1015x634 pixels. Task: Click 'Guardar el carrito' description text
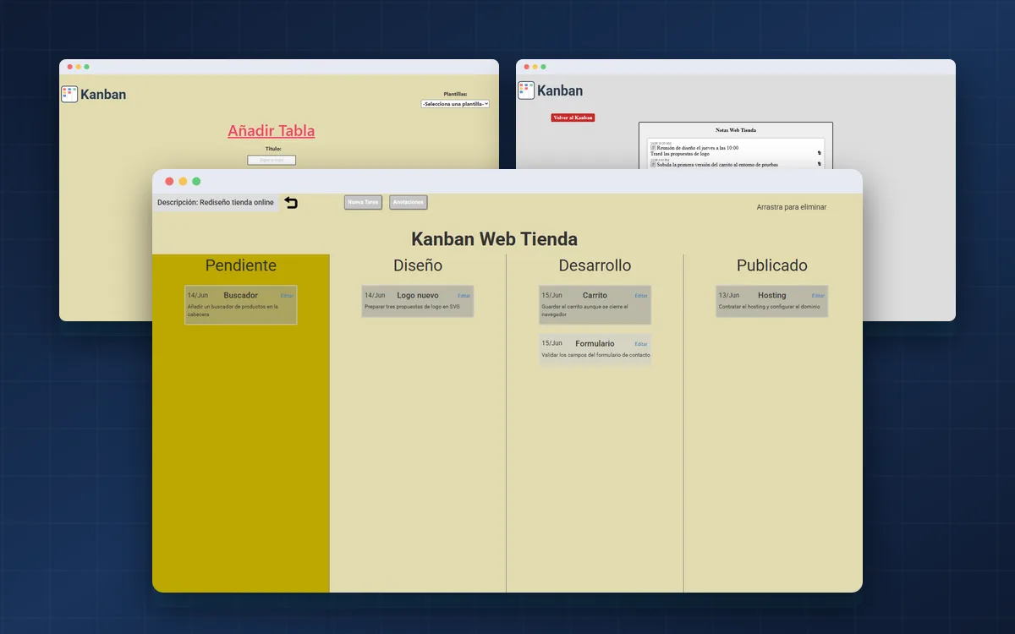click(x=584, y=310)
